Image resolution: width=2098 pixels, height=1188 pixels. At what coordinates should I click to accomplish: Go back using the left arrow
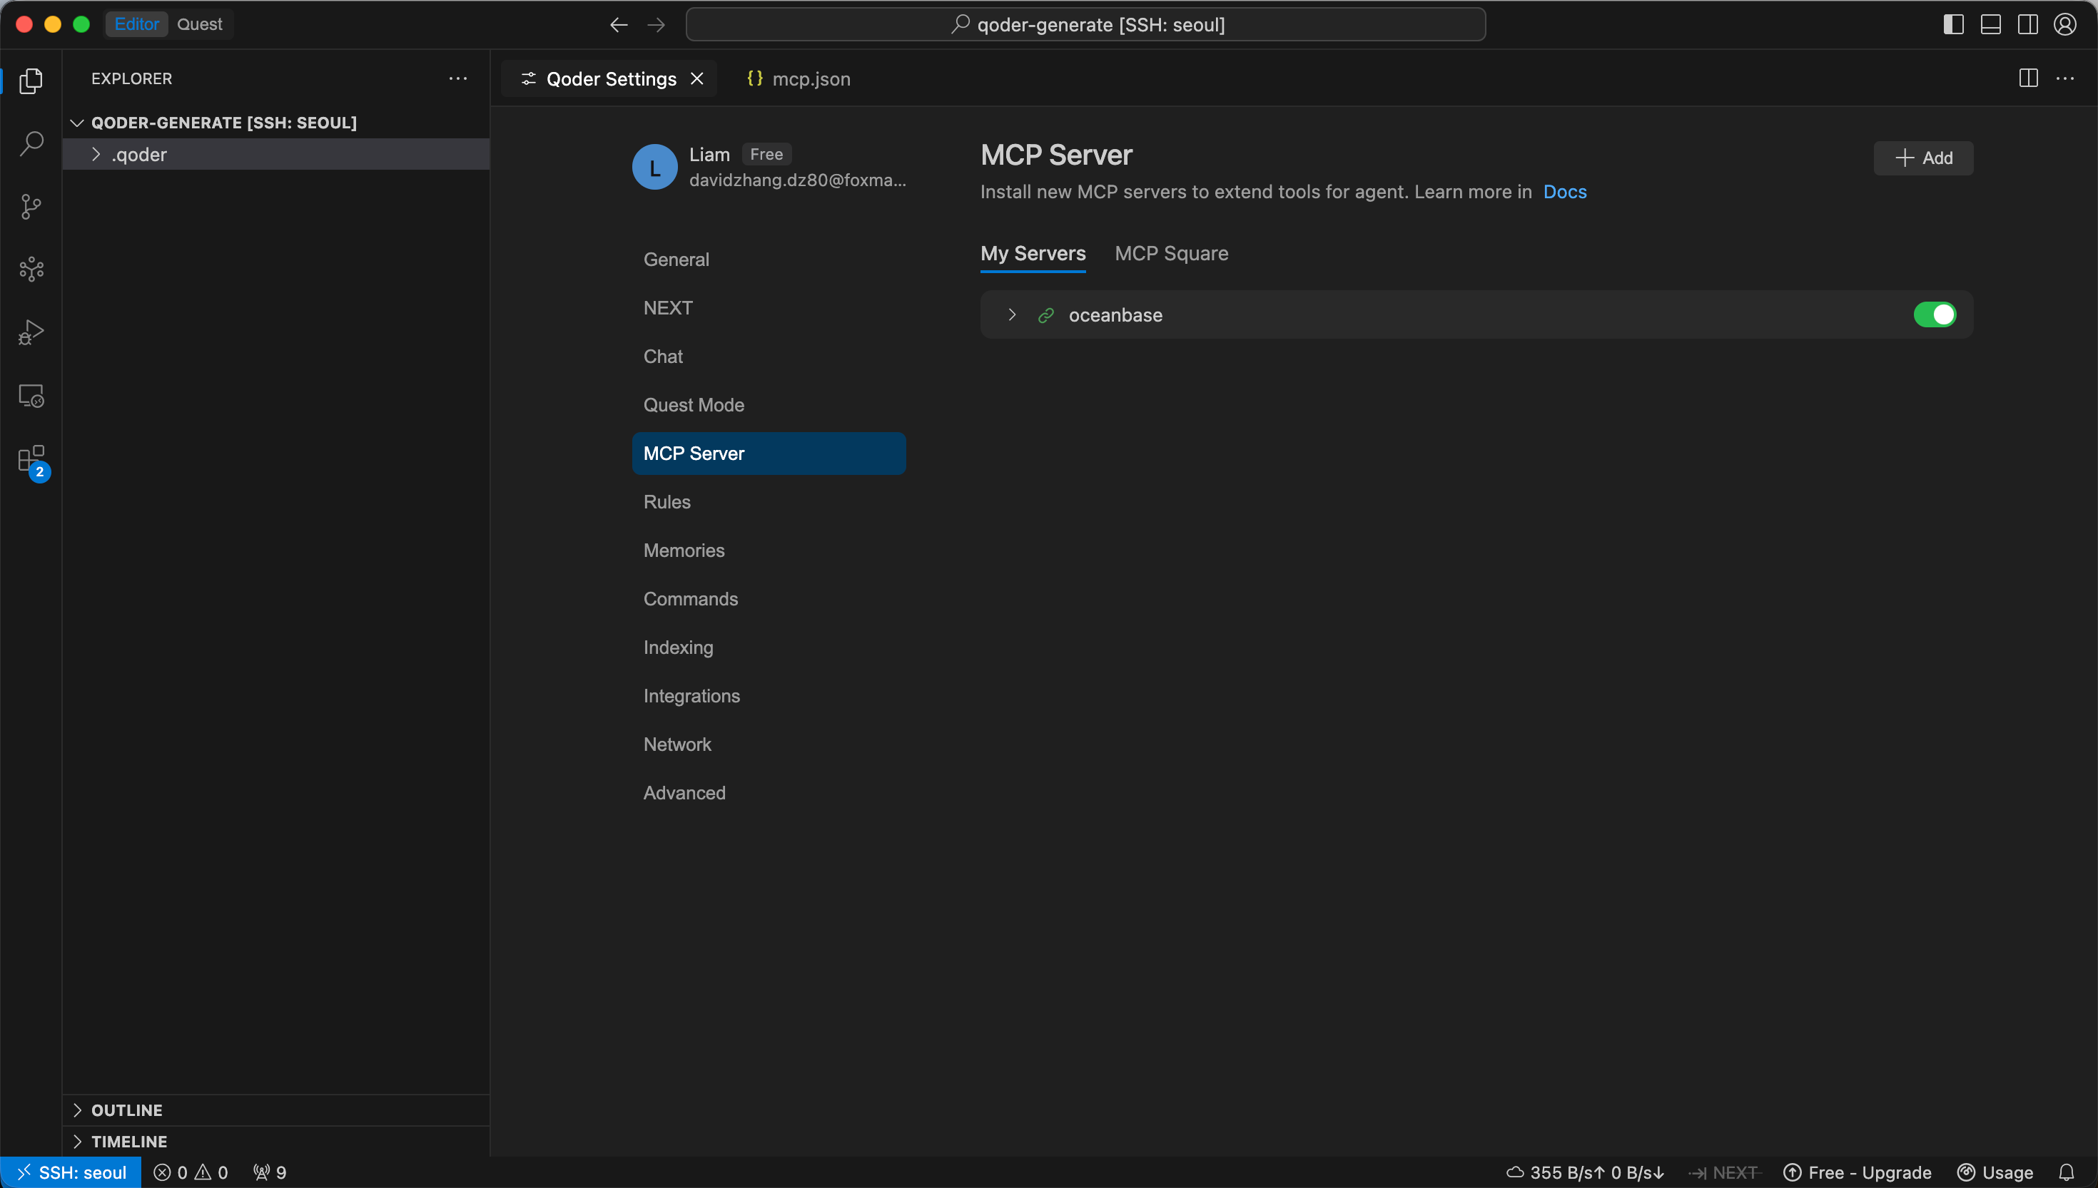[x=618, y=24]
